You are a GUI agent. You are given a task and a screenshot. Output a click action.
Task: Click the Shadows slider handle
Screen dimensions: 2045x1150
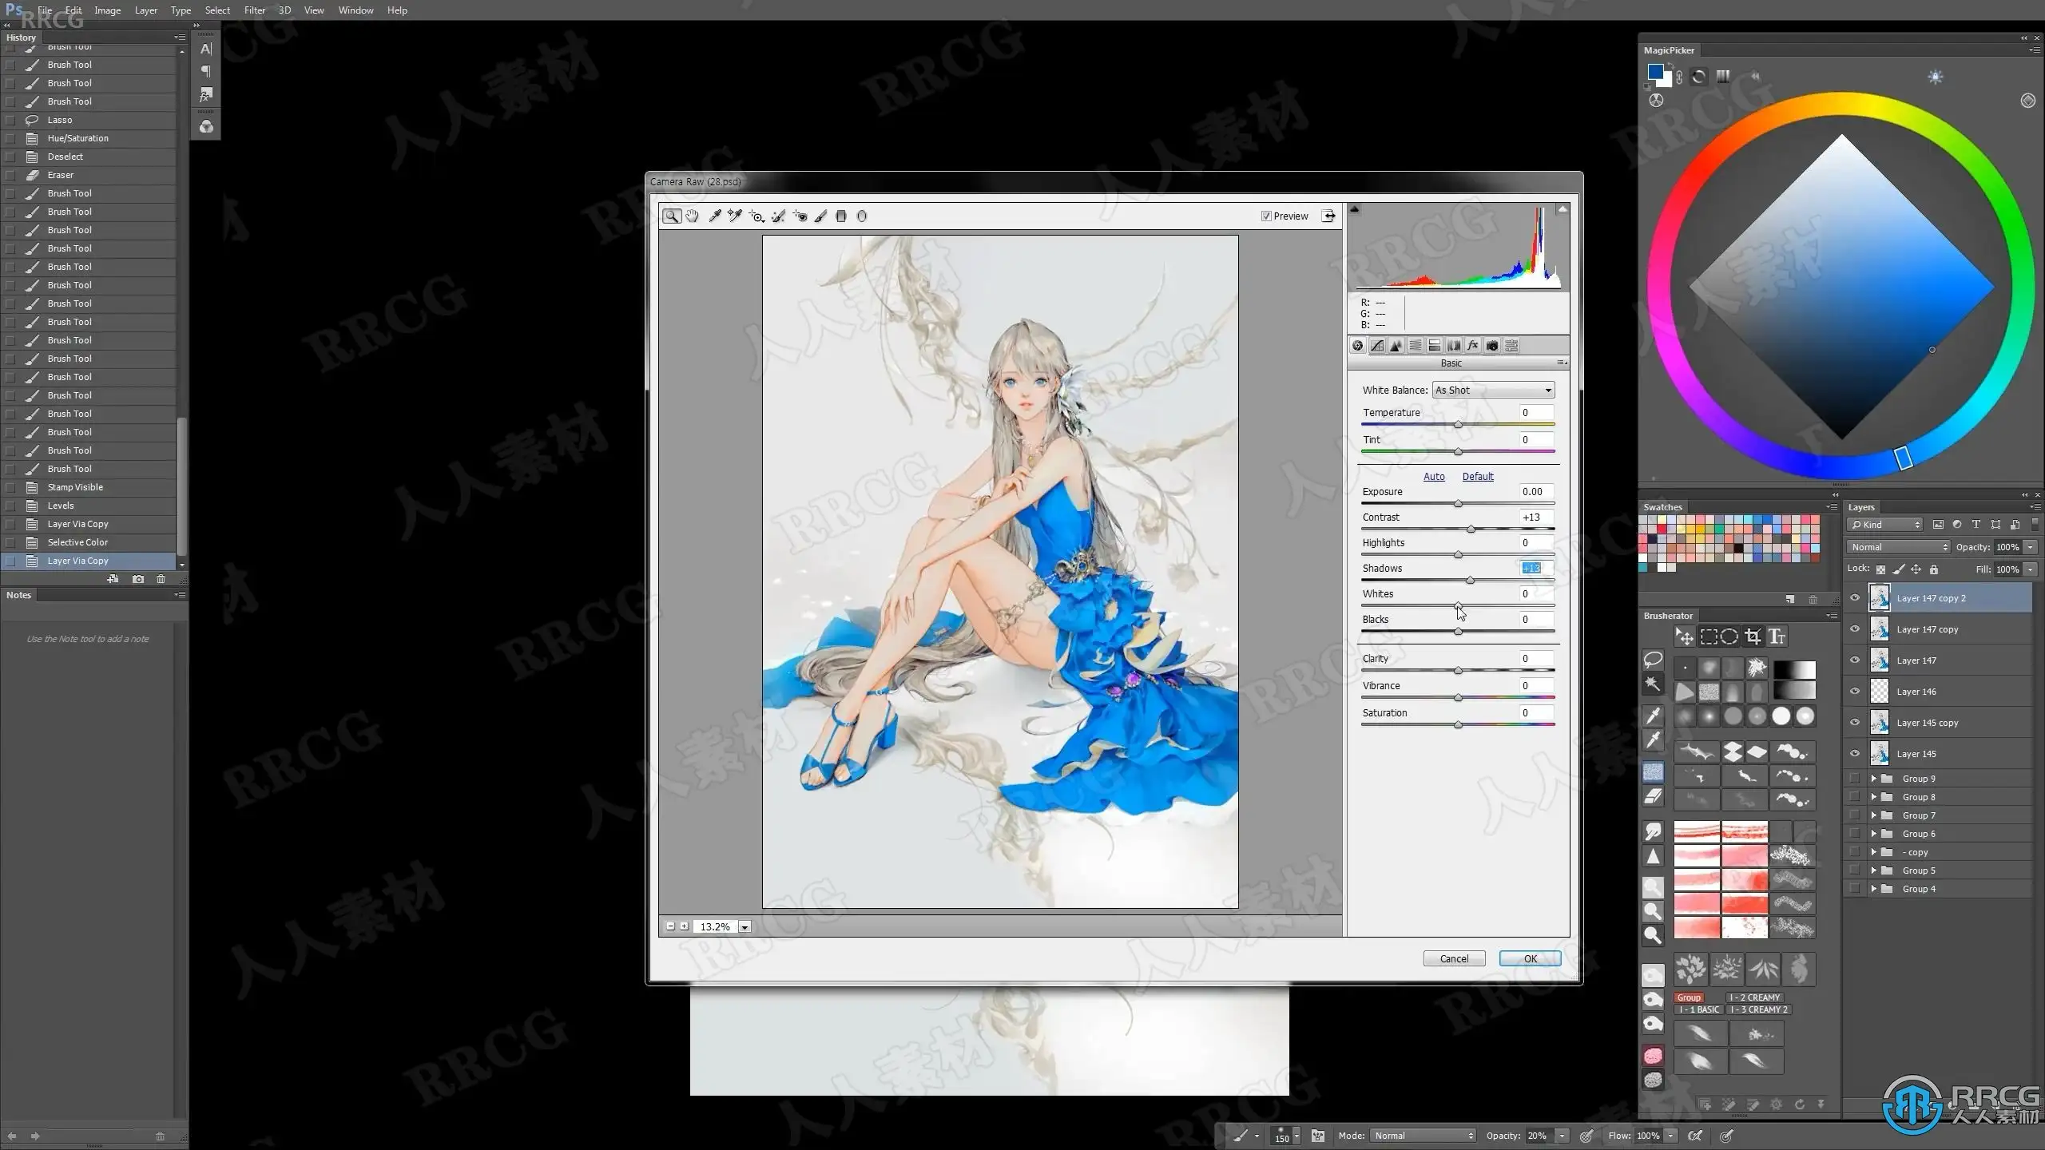[x=1471, y=581]
